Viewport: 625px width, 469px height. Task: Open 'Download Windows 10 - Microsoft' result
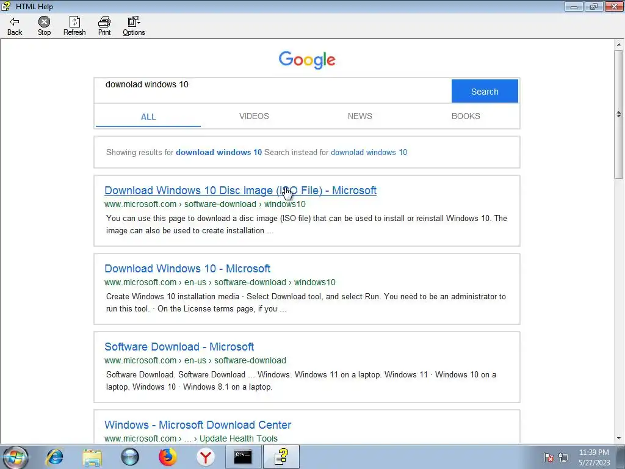click(187, 269)
